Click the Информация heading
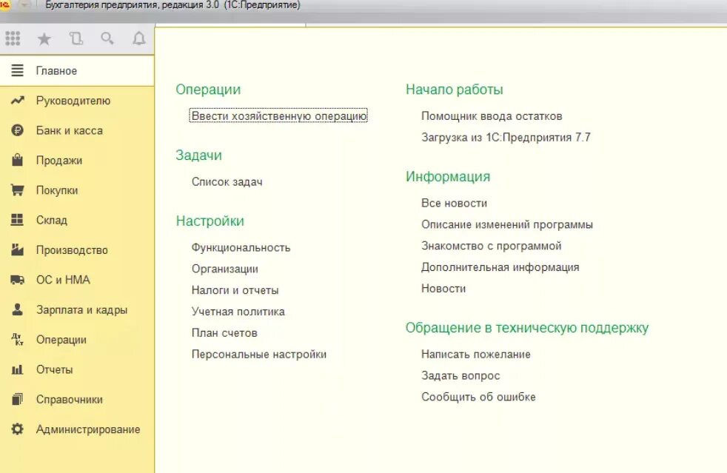Viewport: 727px width, 473px height. 448,177
